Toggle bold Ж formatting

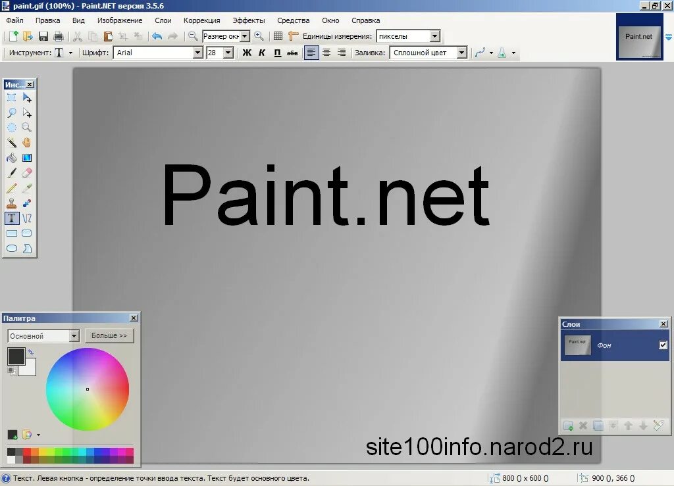(x=247, y=53)
